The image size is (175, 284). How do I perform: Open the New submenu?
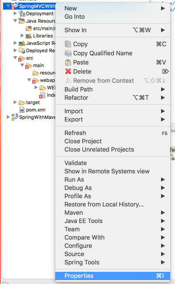pyautogui.click(x=113, y=8)
